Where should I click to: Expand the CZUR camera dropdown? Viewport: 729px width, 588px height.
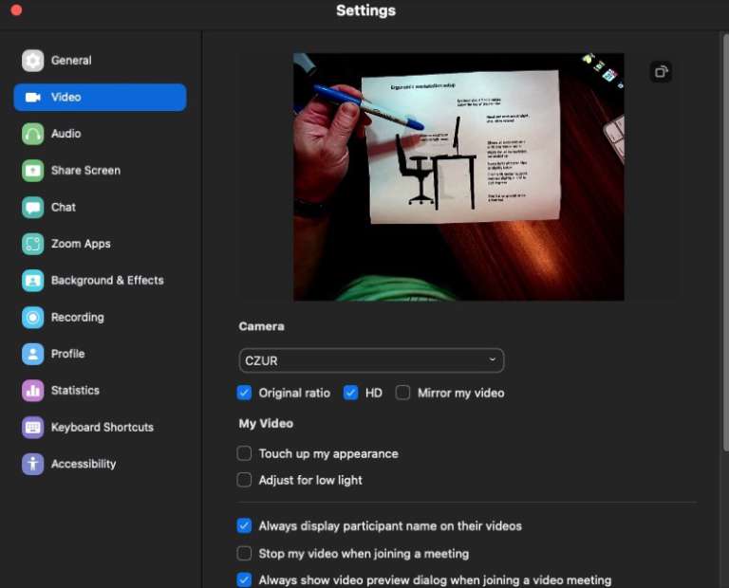[371, 360]
